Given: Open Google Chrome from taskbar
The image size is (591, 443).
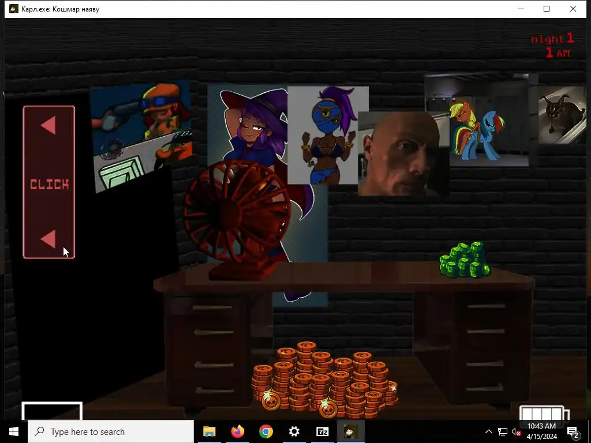Looking at the screenshot, I should pos(265,431).
